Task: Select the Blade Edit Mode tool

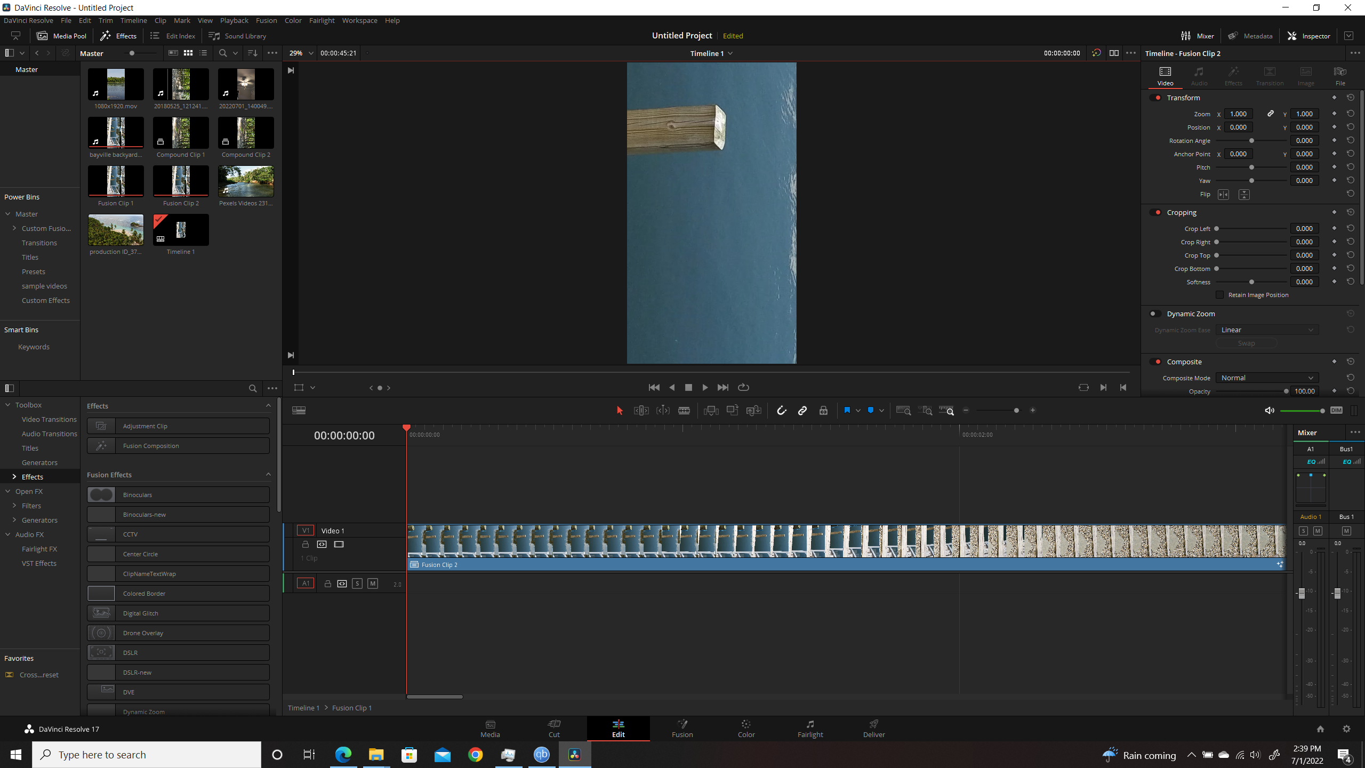Action: click(684, 410)
